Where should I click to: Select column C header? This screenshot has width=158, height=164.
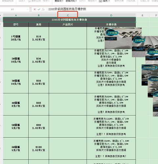68,15
